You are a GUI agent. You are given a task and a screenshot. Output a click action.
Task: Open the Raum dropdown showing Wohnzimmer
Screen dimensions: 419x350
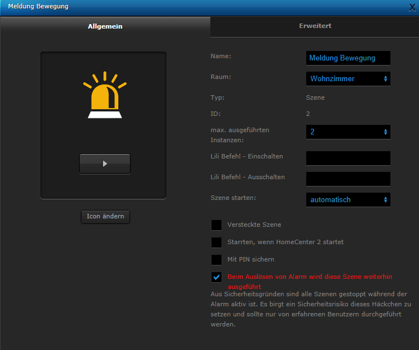tap(348, 79)
